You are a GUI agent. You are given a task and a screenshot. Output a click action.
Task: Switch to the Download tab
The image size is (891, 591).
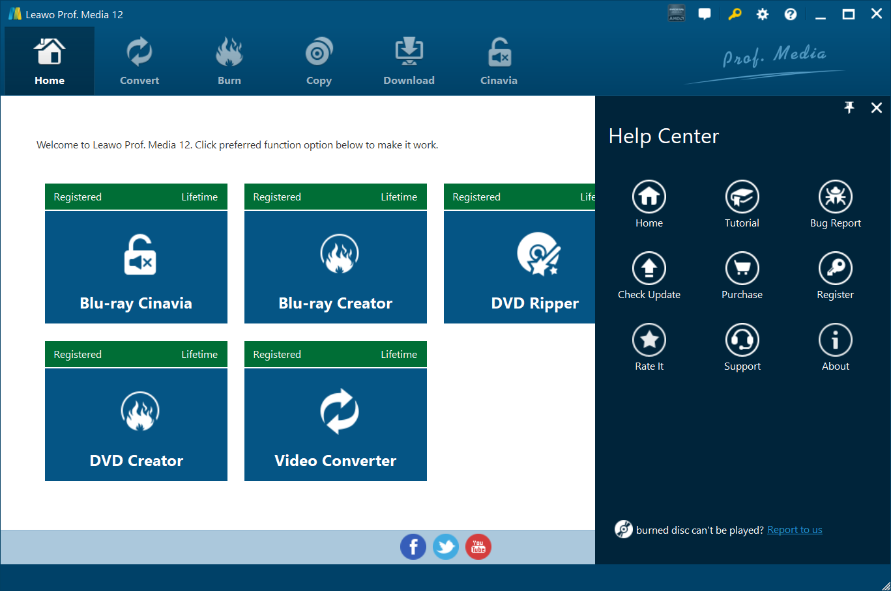tap(409, 62)
